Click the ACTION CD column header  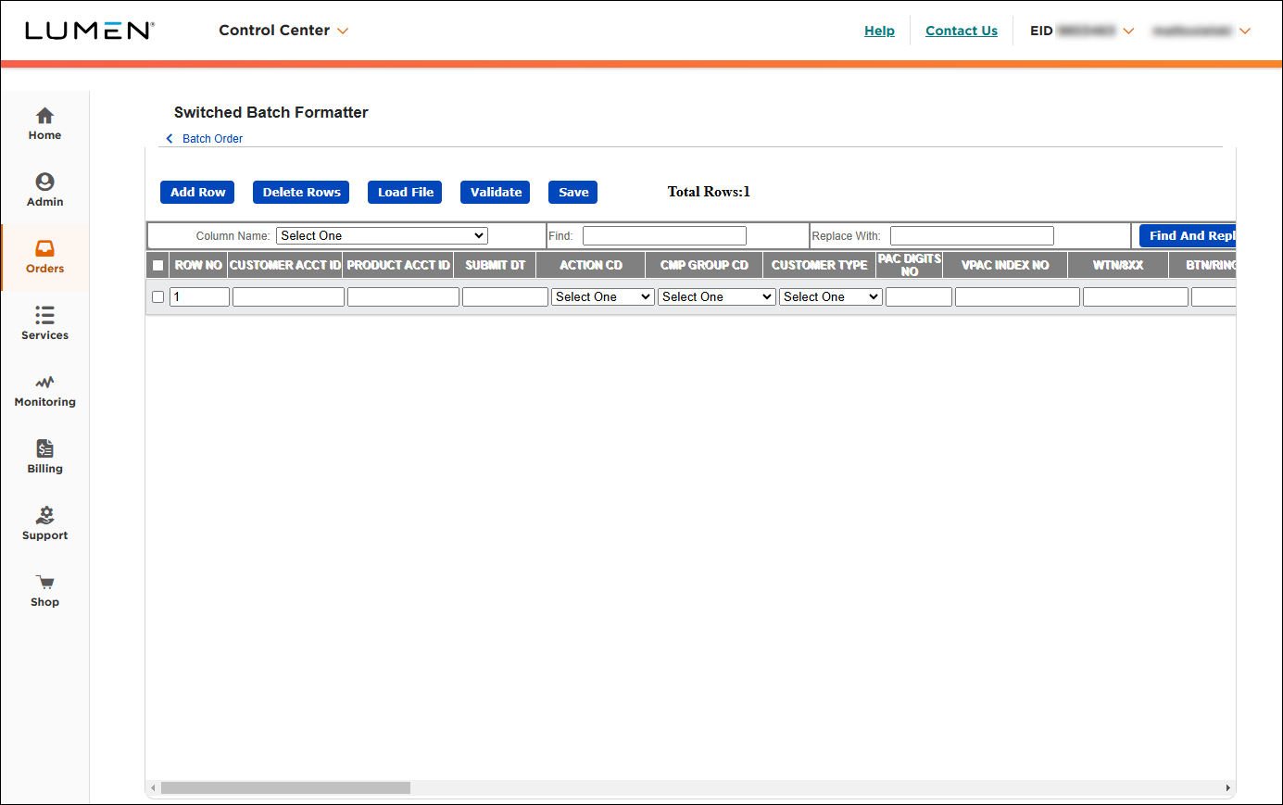pos(591,266)
